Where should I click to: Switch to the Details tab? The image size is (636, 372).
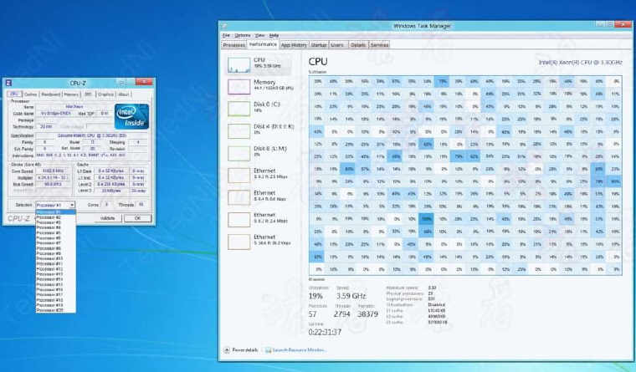tap(358, 45)
